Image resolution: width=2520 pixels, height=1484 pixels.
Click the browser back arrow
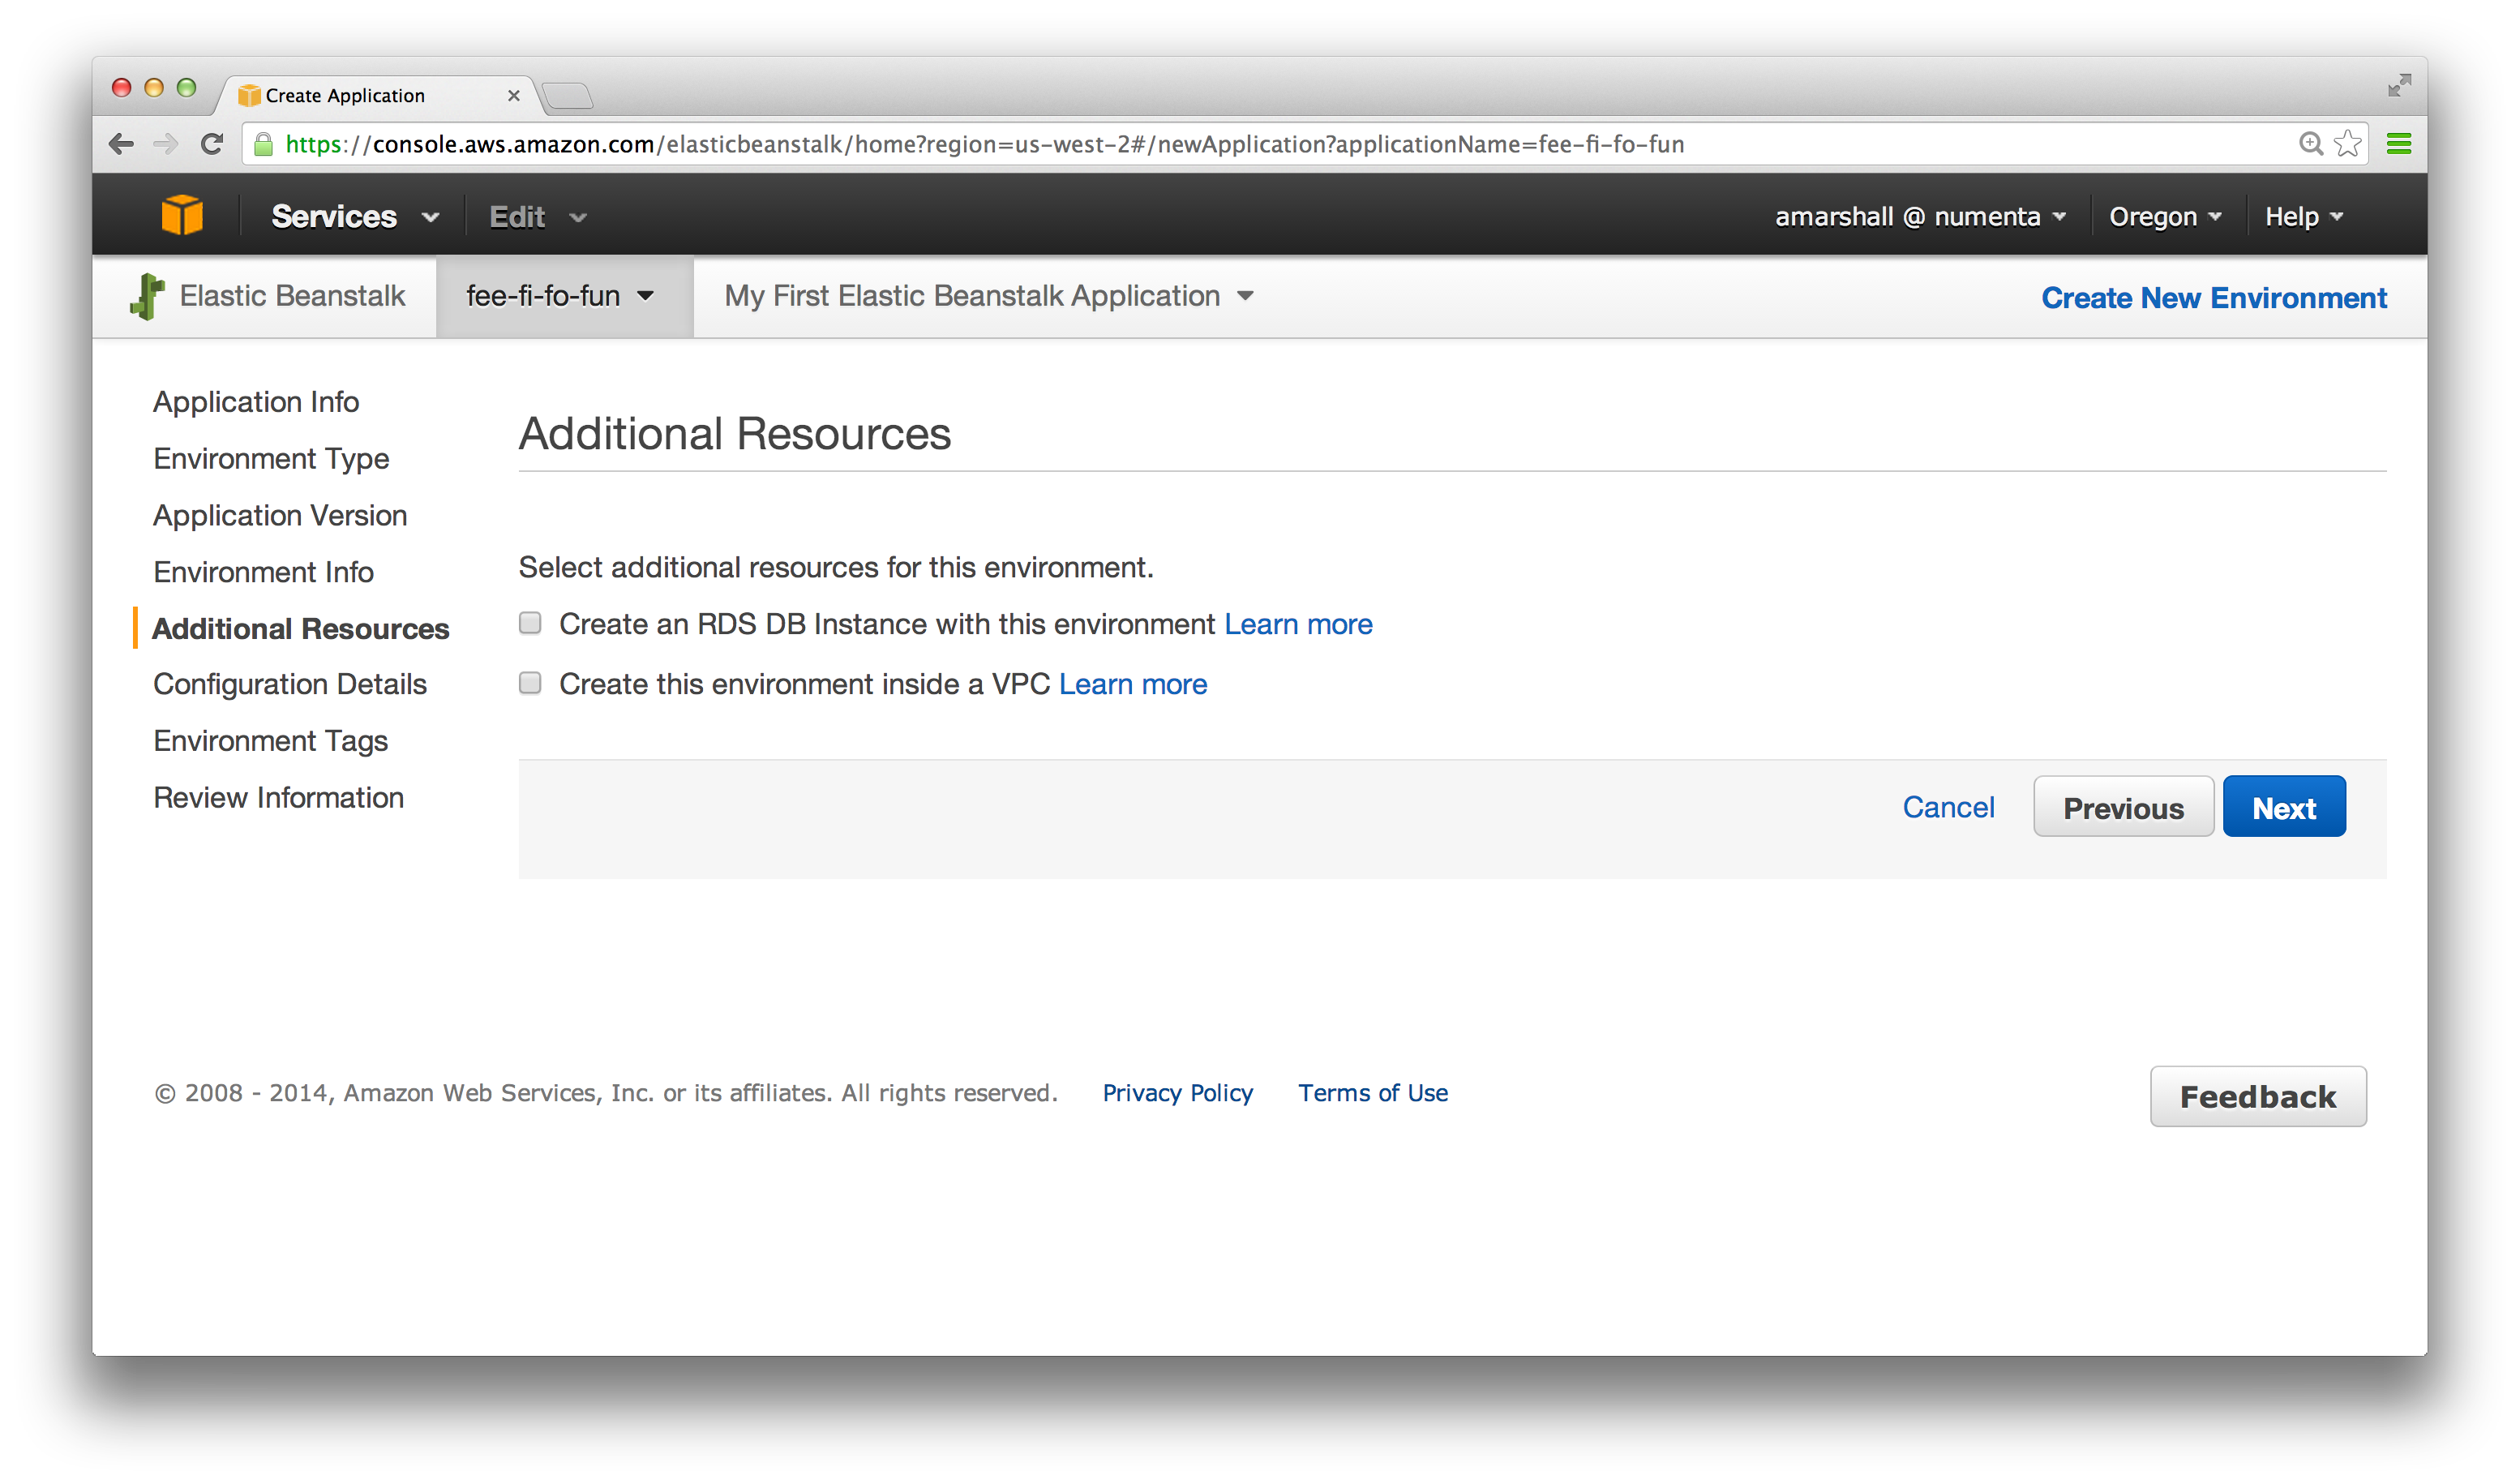pos(121,144)
